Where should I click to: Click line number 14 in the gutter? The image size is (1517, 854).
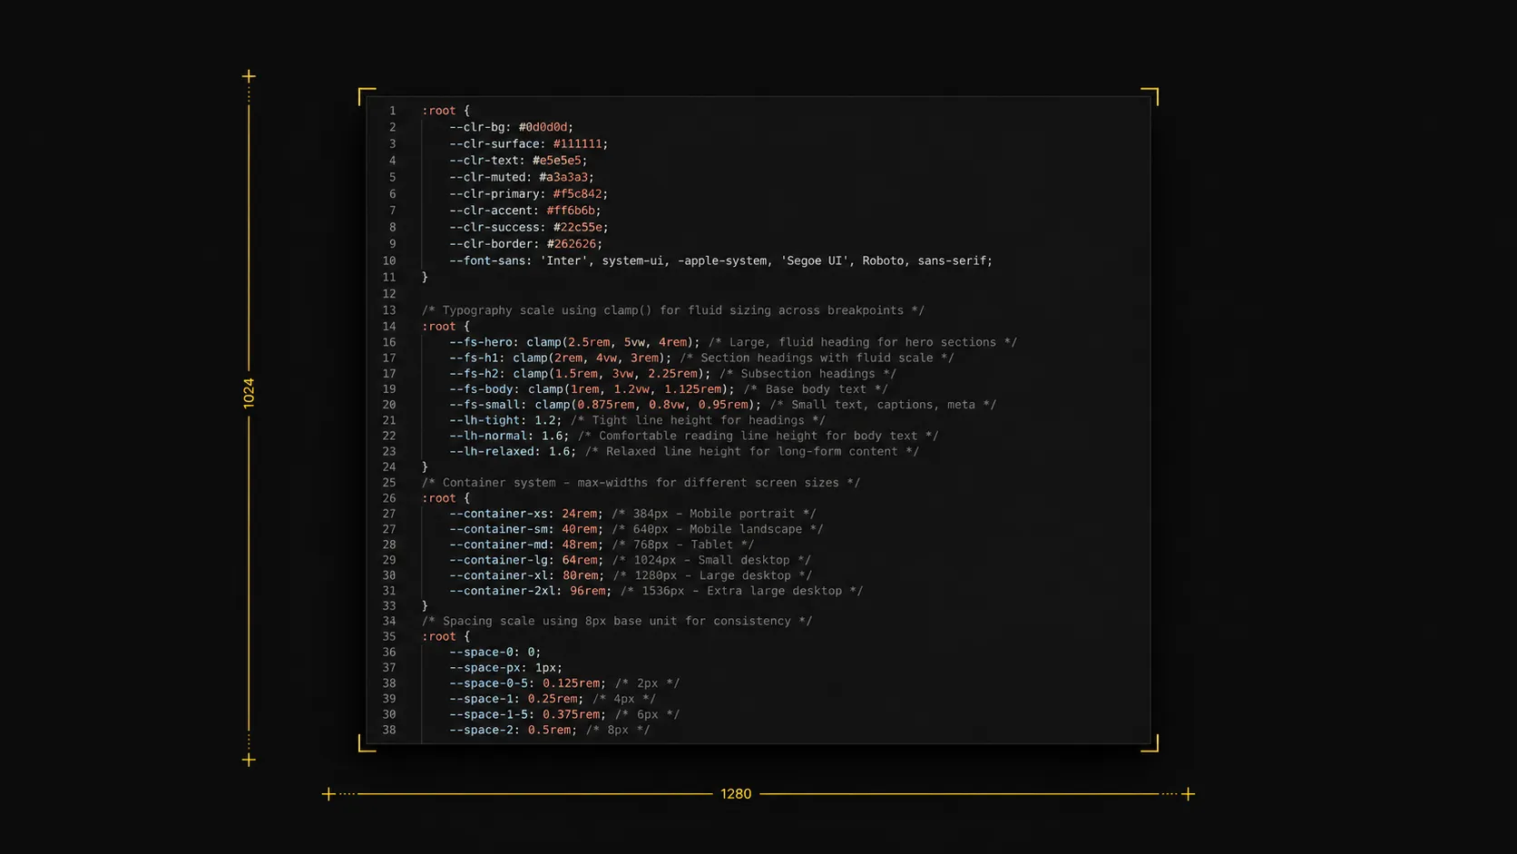(388, 327)
